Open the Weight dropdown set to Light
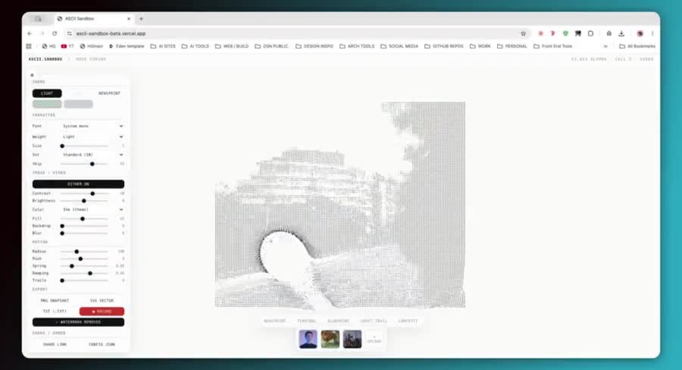 pos(93,137)
